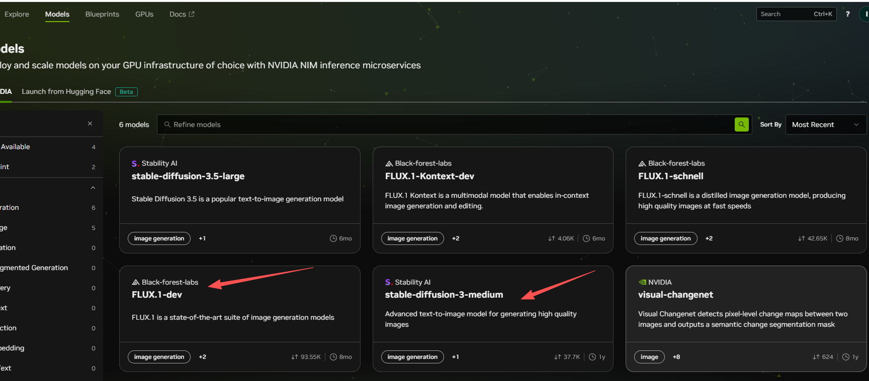Viewport: 869px width, 381px height.
Task: Collapse the filter section using the up chevron
Action: pyautogui.click(x=93, y=188)
